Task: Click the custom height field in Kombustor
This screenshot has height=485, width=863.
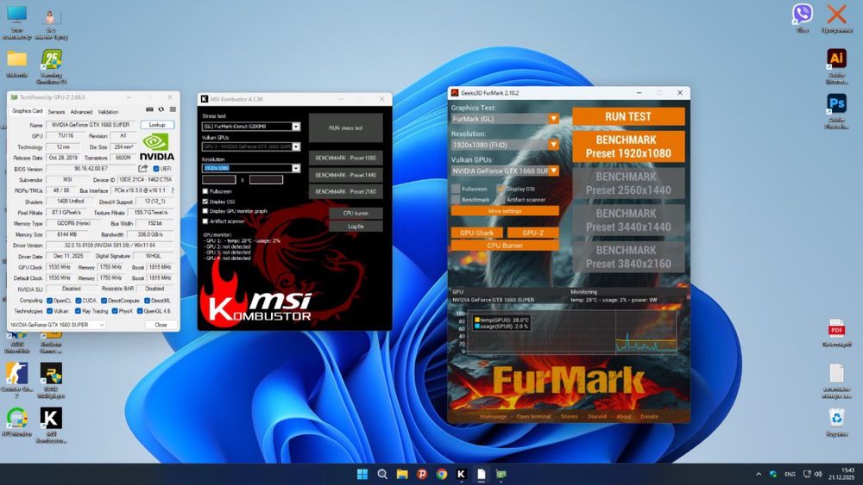Action: (x=266, y=179)
